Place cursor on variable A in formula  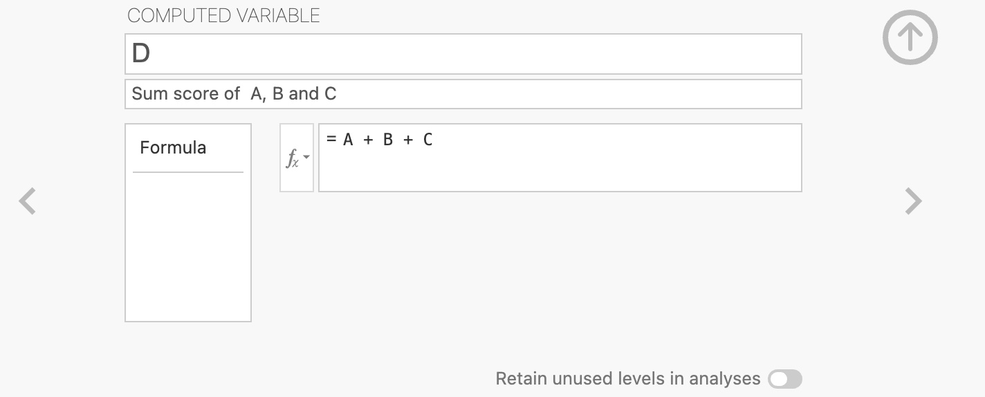click(348, 140)
